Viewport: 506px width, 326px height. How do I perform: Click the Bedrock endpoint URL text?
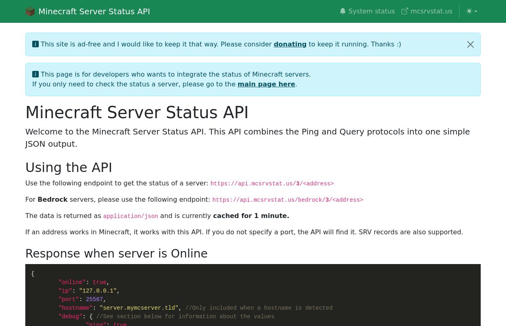(x=288, y=200)
